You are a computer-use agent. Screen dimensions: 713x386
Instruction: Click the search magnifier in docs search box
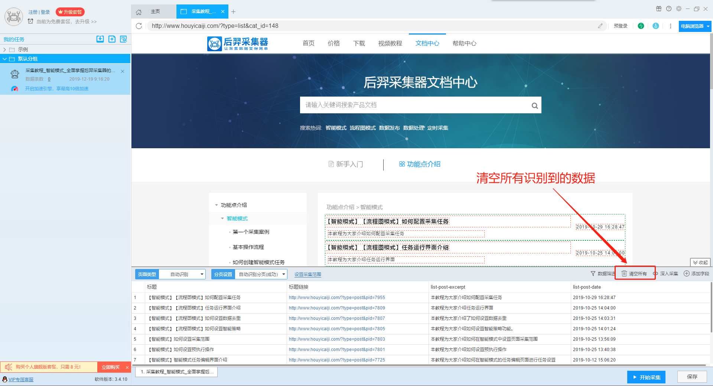click(534, 106)
